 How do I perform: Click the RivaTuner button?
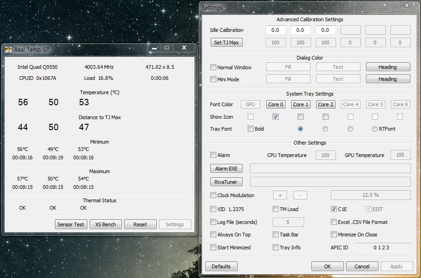[x=226, y=182]
